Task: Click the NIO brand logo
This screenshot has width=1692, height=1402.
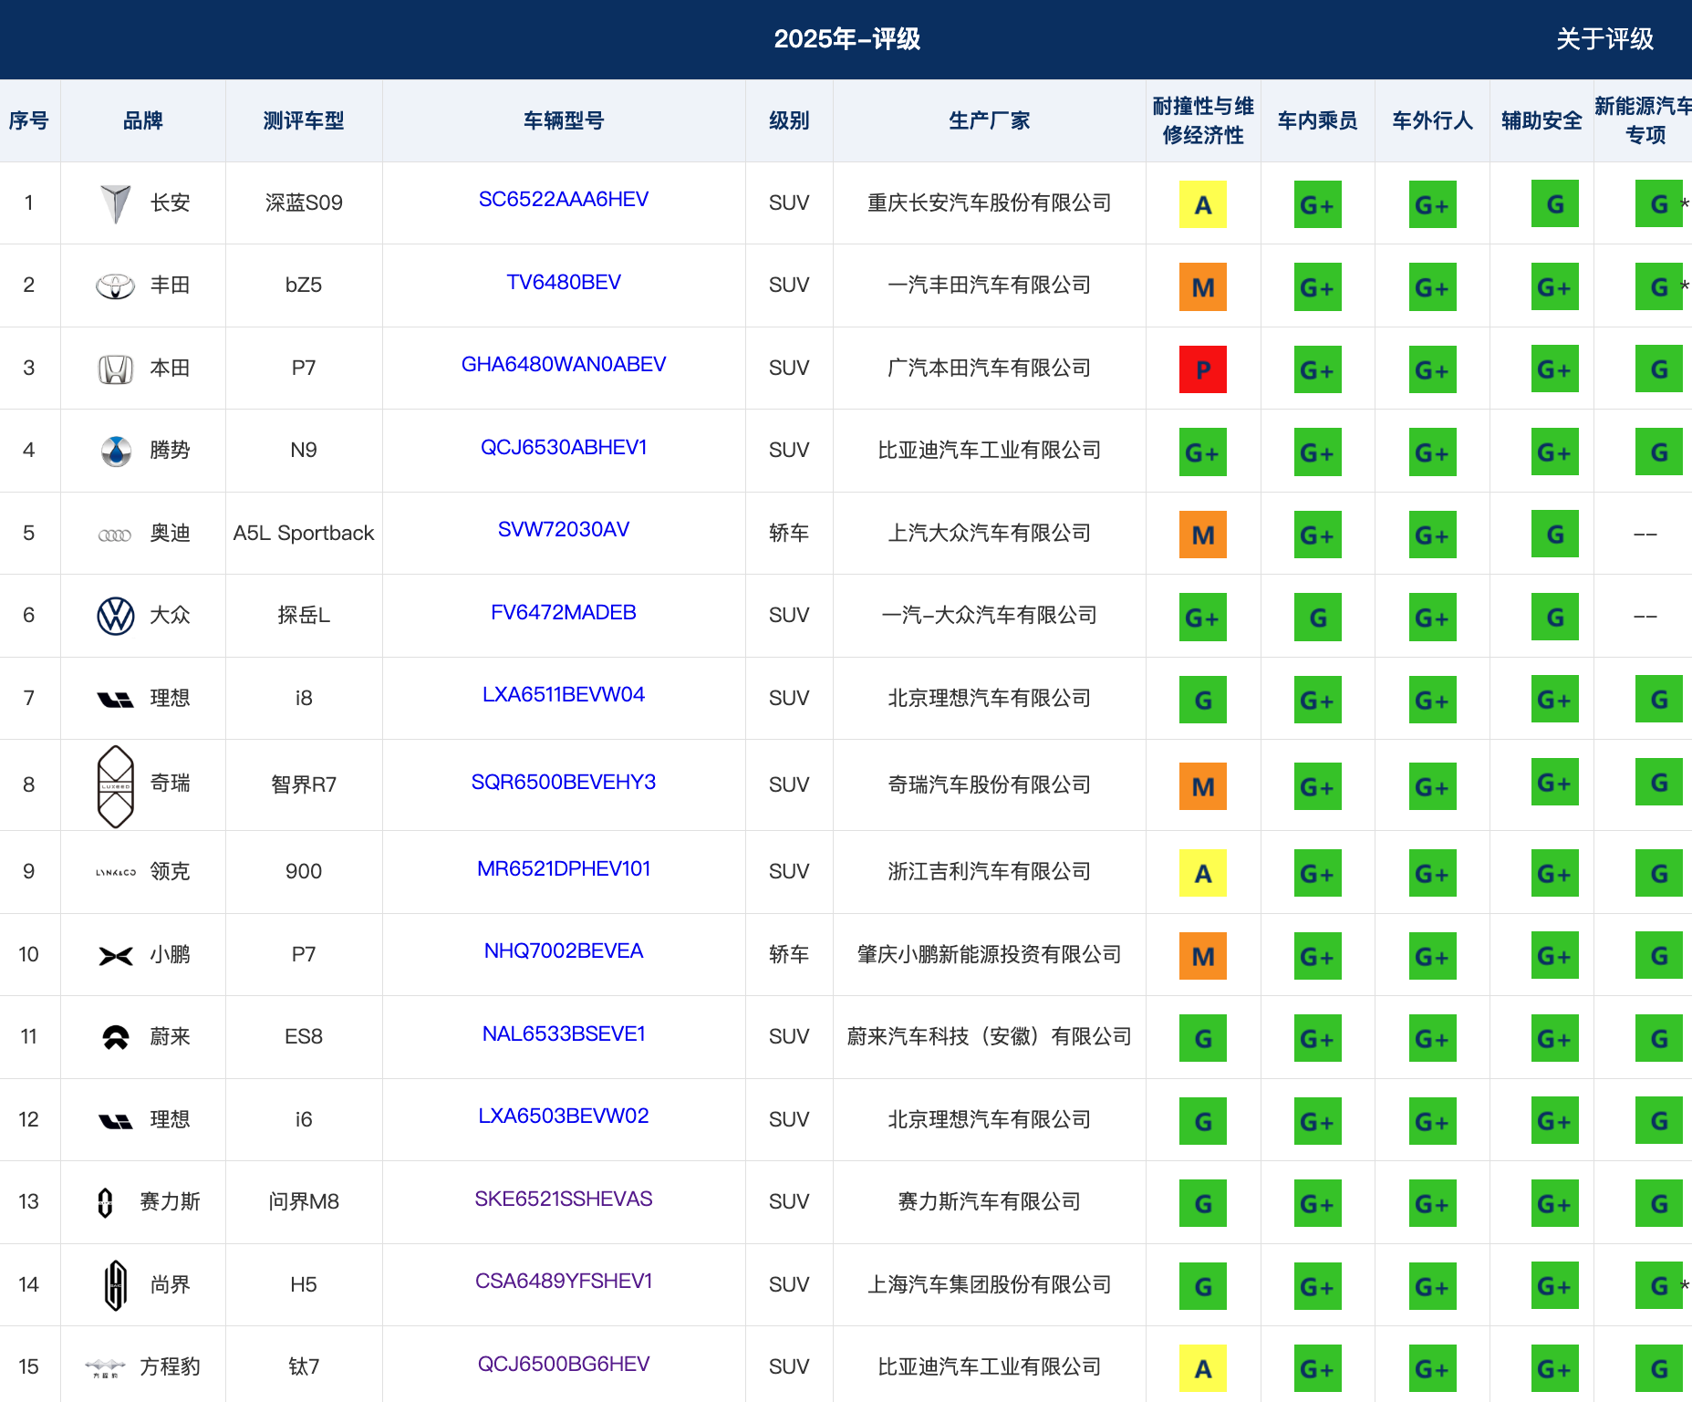Action: pos(116,1037)
